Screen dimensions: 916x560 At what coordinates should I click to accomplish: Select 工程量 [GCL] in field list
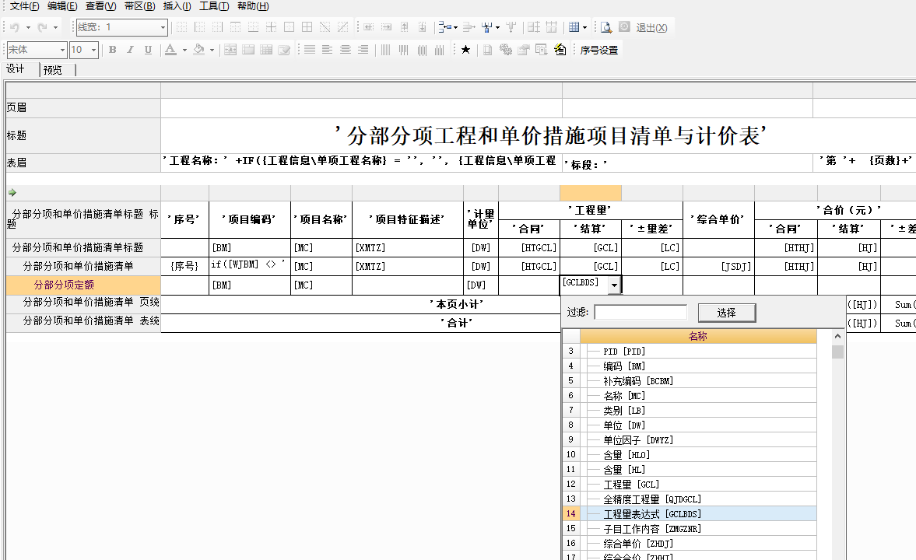click(x=698, y=484)
